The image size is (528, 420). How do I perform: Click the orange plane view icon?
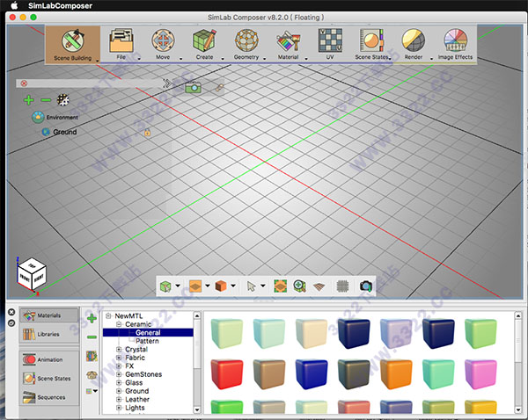[x=195, y=286]
